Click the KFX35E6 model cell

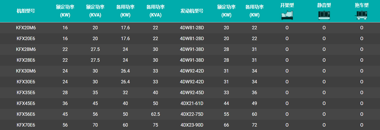click(26, 93)
